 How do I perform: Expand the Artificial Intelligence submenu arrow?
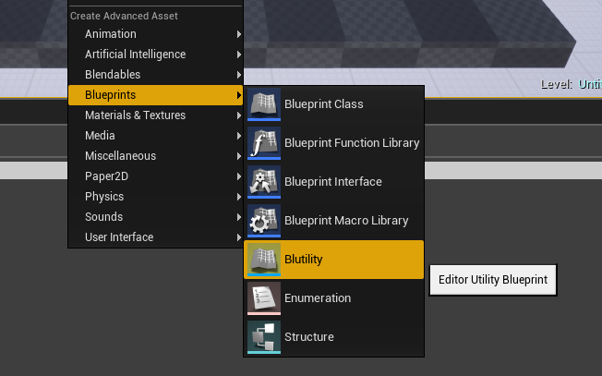tap(239, 55)
